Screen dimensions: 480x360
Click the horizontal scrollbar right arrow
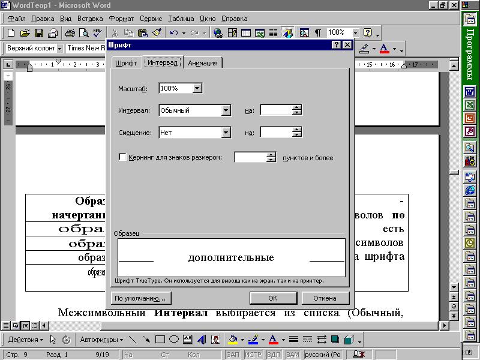coord(444,325)
